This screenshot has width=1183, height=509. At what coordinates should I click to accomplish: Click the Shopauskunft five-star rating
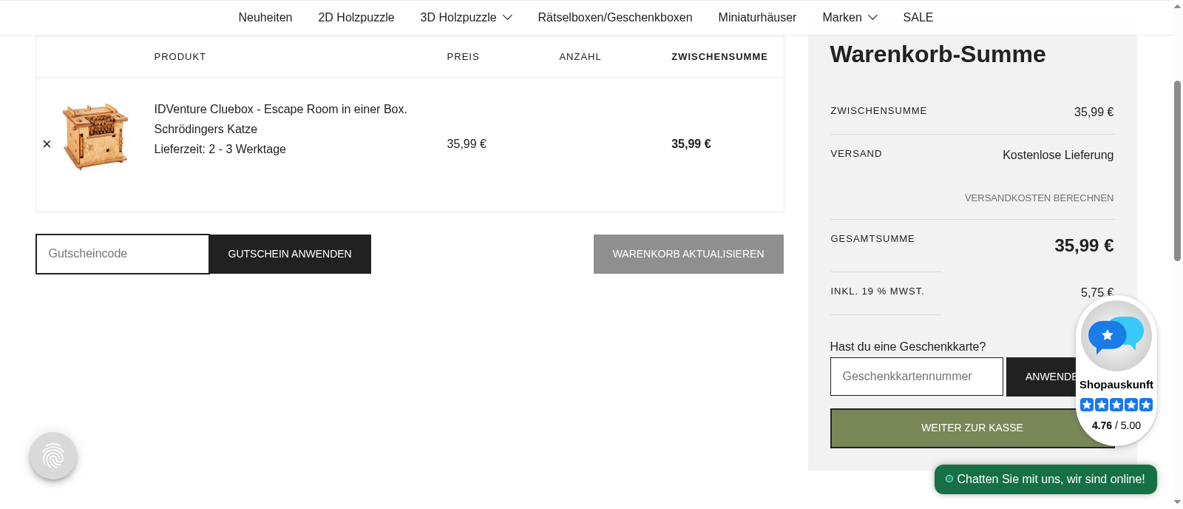pos(1116,405)
